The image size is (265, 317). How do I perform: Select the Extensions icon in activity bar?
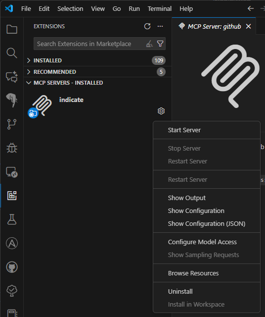point(12,196)
